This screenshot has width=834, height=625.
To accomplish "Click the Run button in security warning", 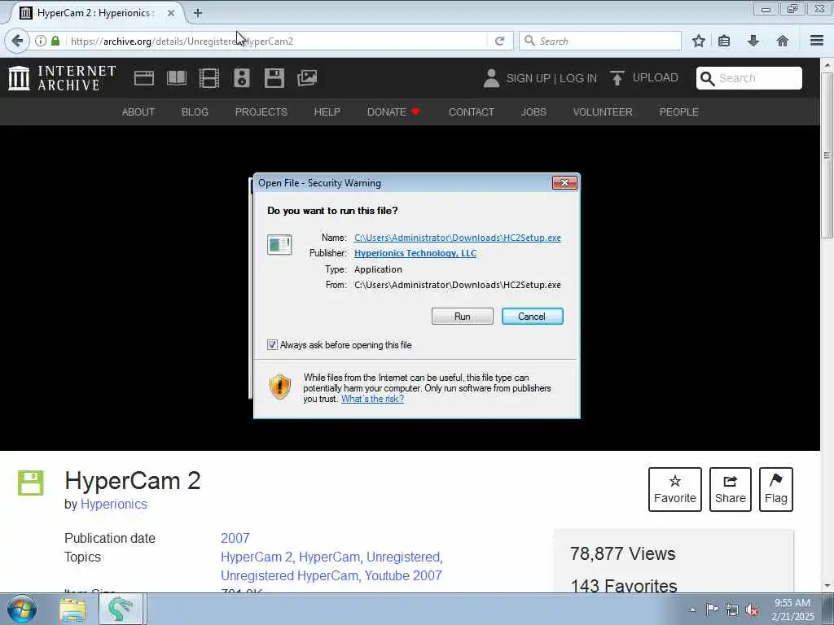I will pos(463,317).
